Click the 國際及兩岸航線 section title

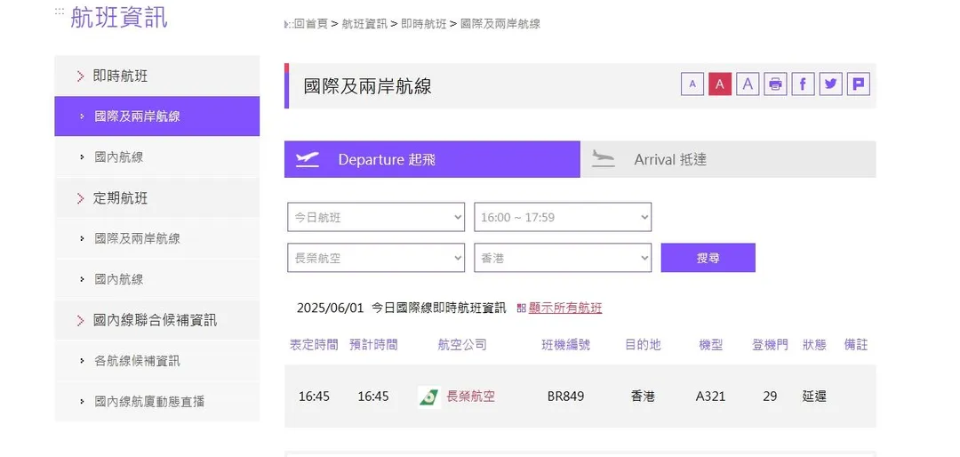pos(367,85)
